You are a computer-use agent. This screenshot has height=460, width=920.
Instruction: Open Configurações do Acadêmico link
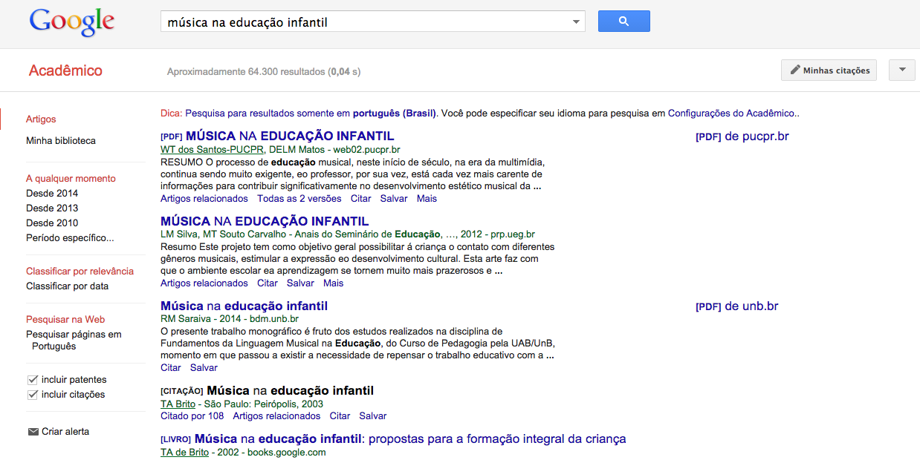(x=731, y=114)
